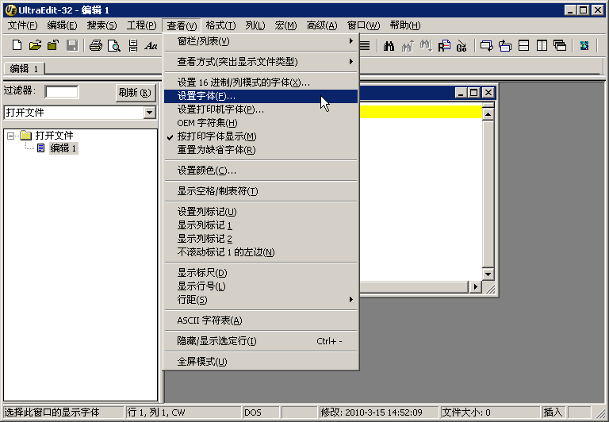Cascade windows via toolbar icon
This screenshot has height=422, width=609.
point(560,46)
